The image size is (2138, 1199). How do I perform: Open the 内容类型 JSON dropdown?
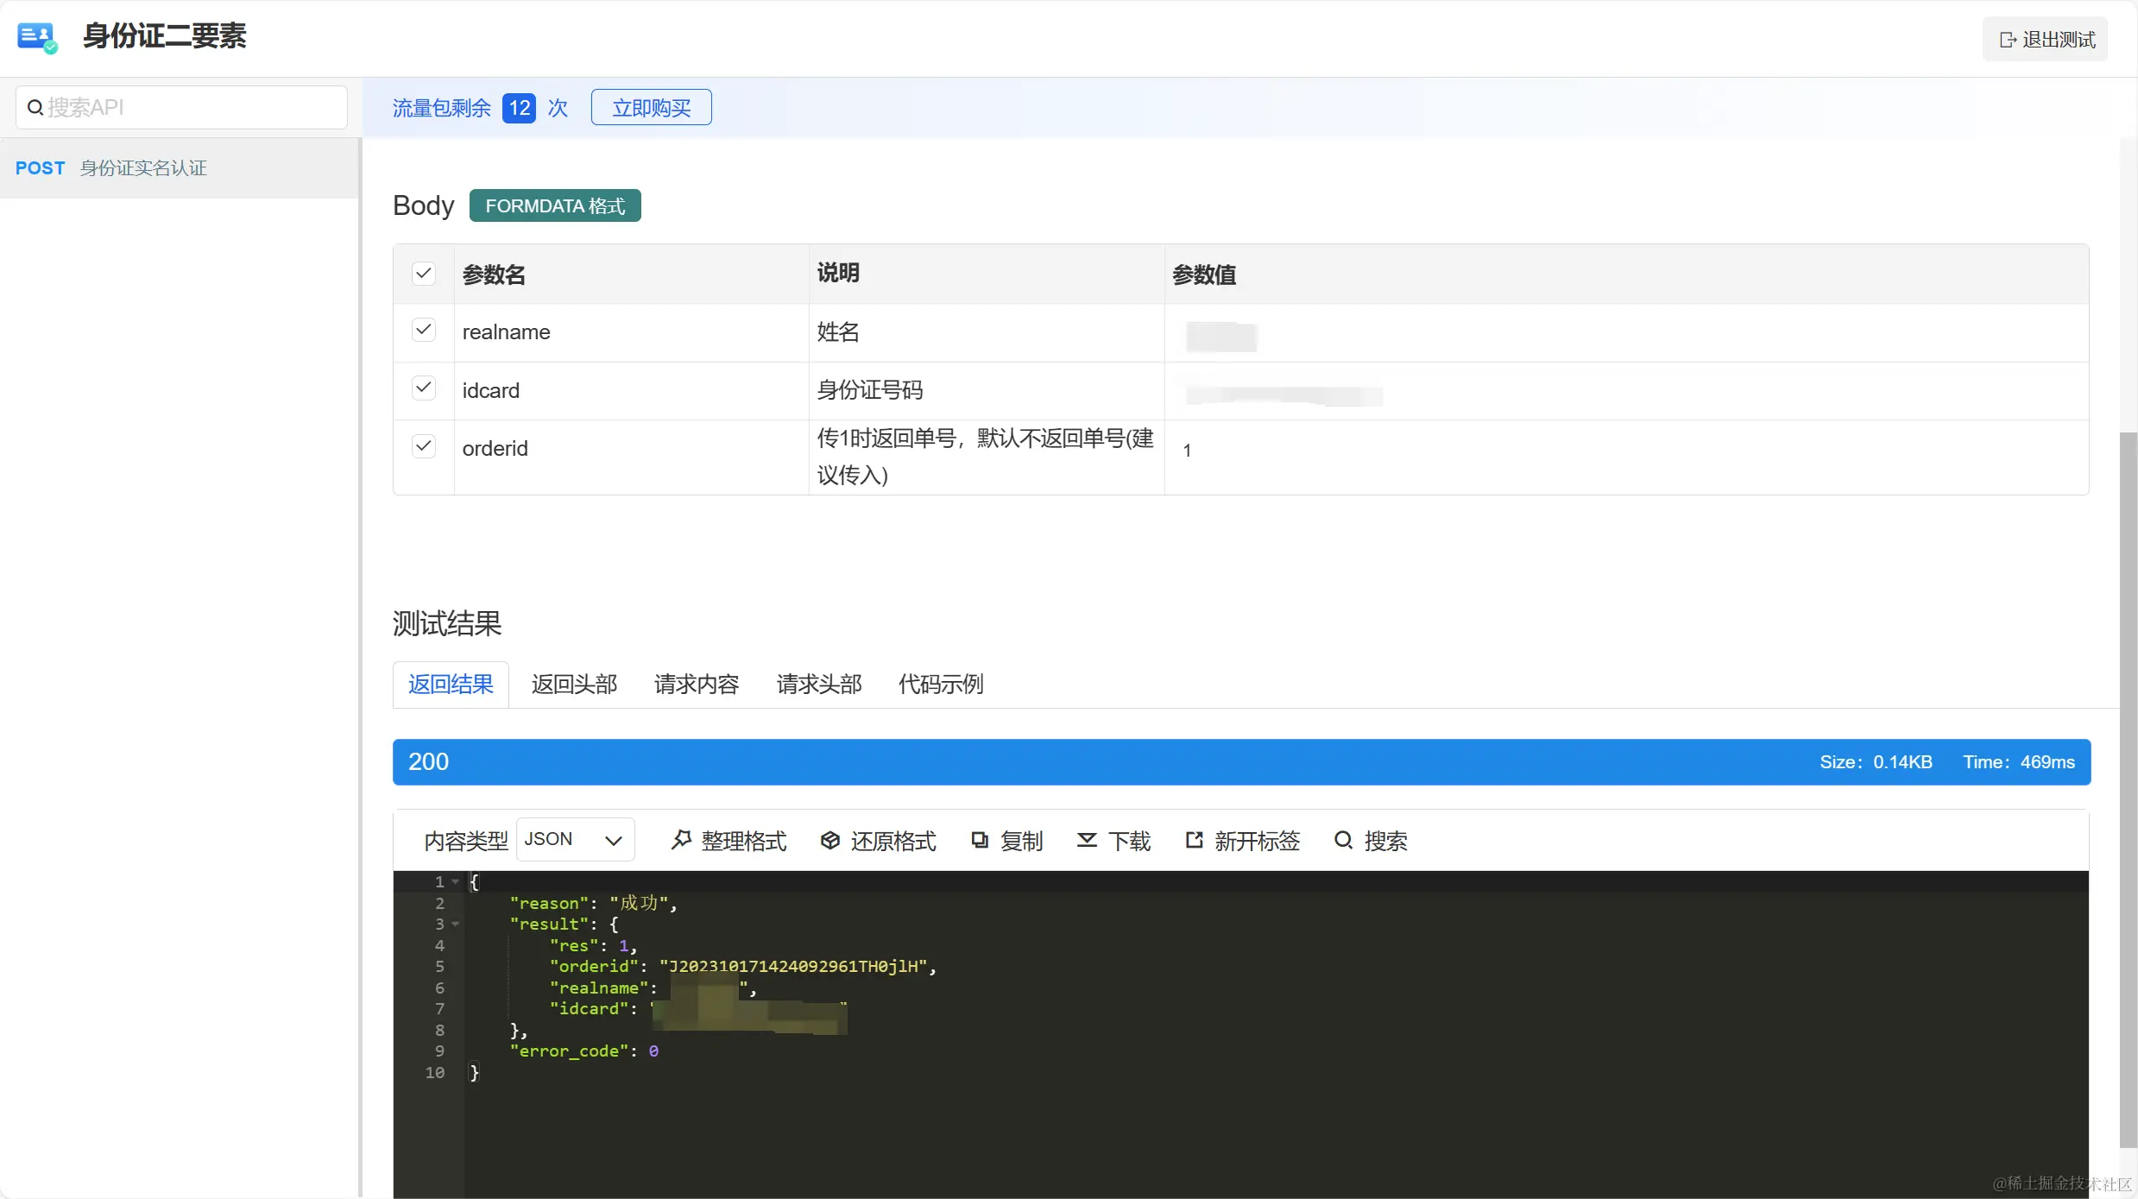click(x=575, y=840)
